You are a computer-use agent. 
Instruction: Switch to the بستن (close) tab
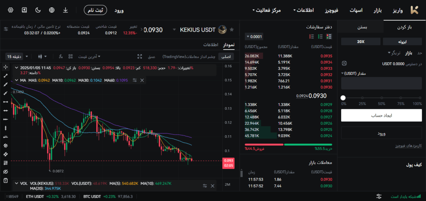362,27
